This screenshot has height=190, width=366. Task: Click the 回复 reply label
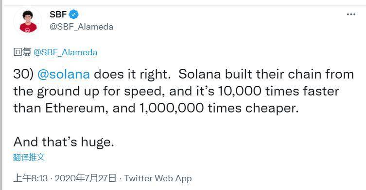click(x=22, y=52)
